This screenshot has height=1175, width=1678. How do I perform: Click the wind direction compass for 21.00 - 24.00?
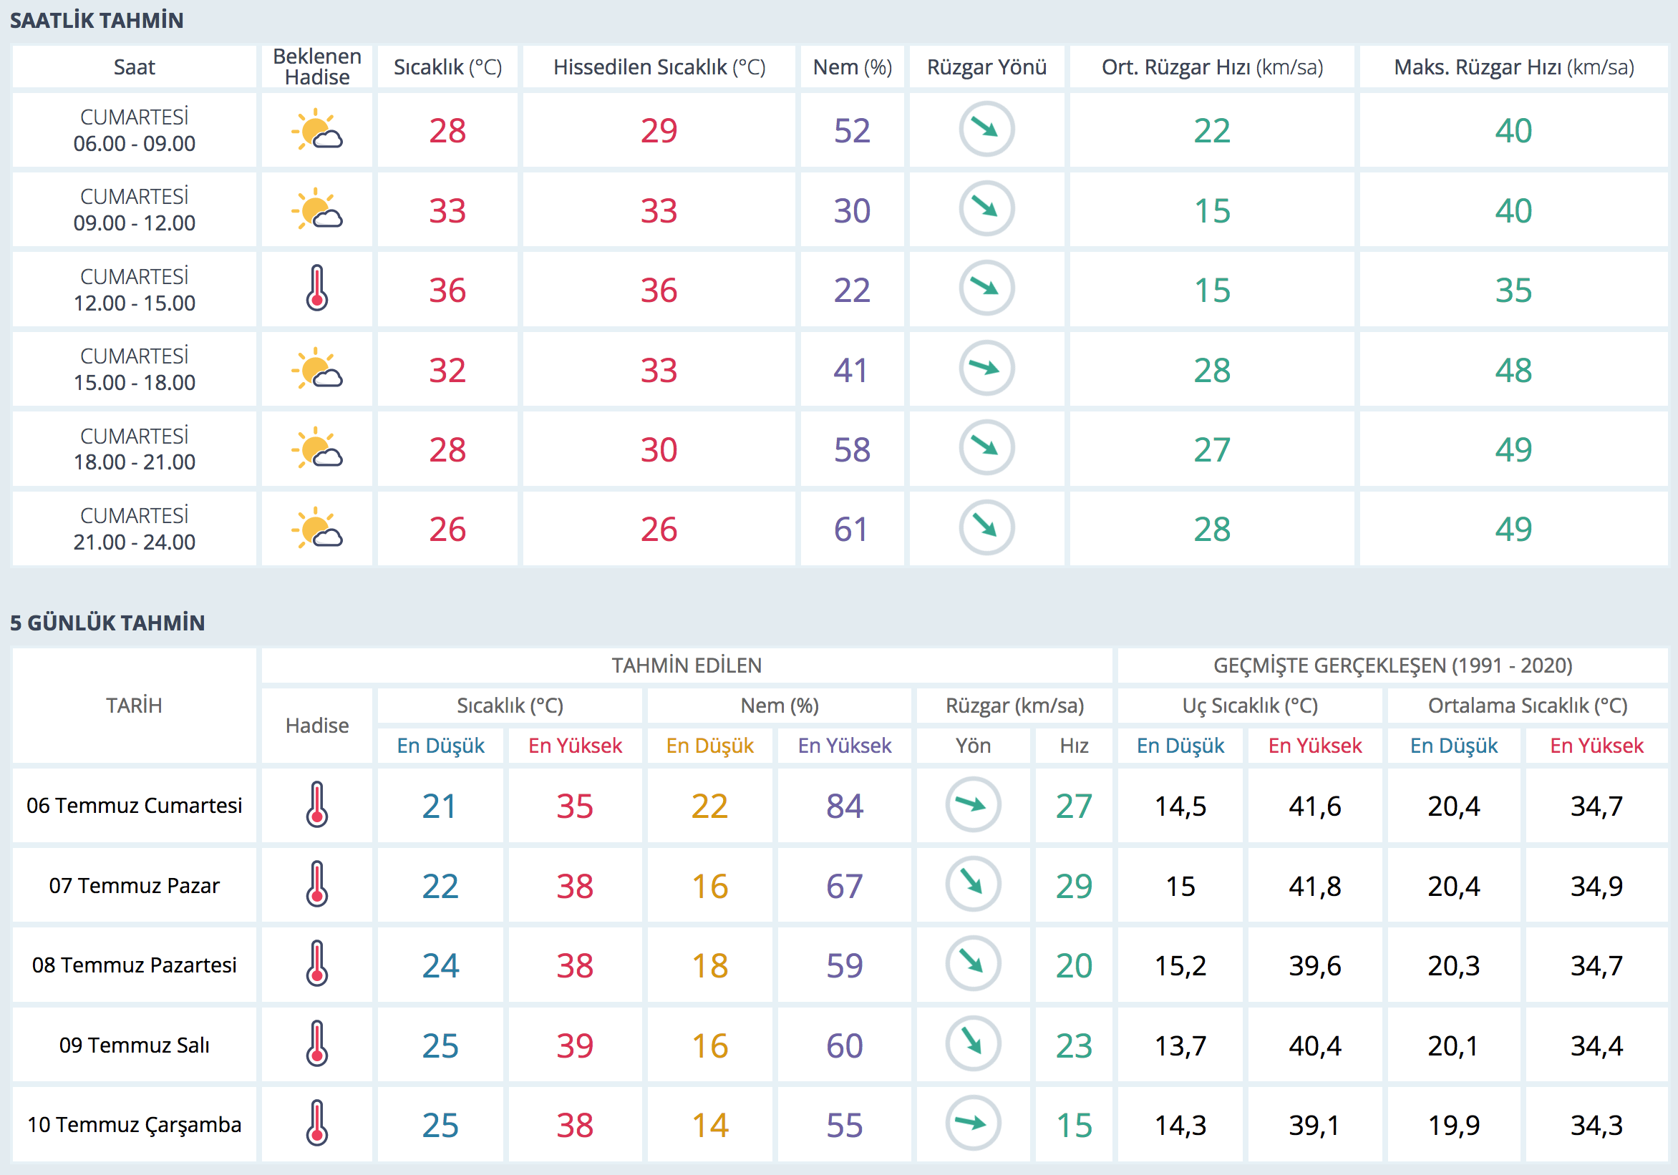tap(986, 527)
